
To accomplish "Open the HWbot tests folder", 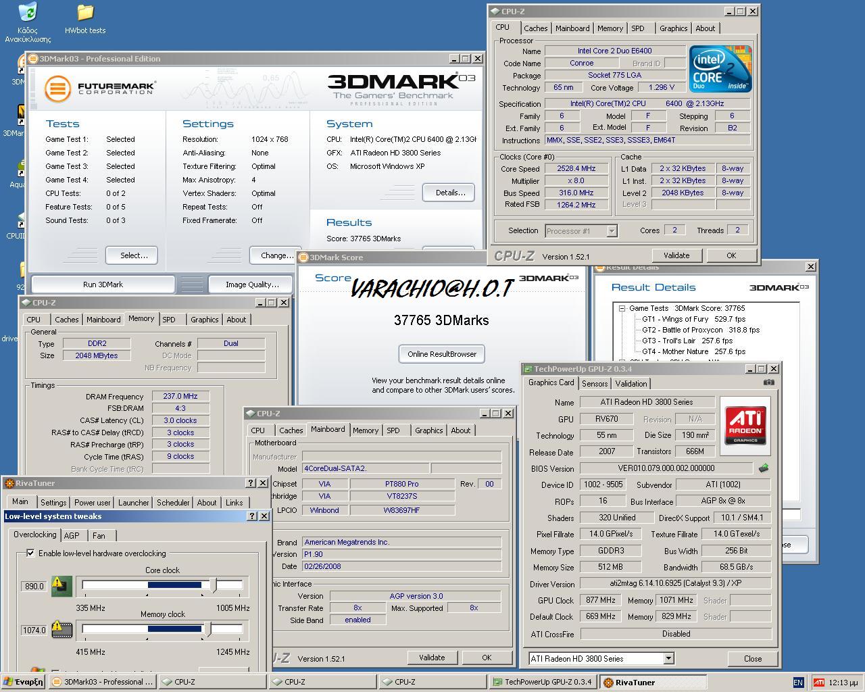I will (85, 19).
